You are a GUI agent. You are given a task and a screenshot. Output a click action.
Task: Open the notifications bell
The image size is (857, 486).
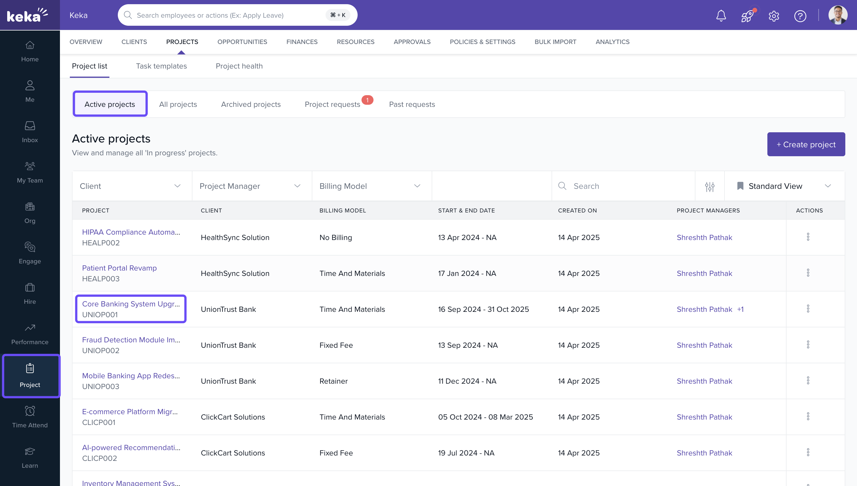[721, 16]
